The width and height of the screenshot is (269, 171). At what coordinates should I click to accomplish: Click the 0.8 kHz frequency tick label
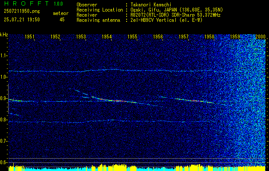pyautogui.click(x=3, y=120)
